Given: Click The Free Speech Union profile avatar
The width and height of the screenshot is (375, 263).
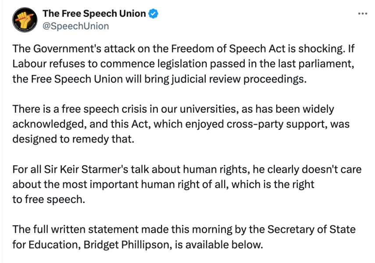Looking at the screenshot, I should pyautogui.click(x=25, y=19).
